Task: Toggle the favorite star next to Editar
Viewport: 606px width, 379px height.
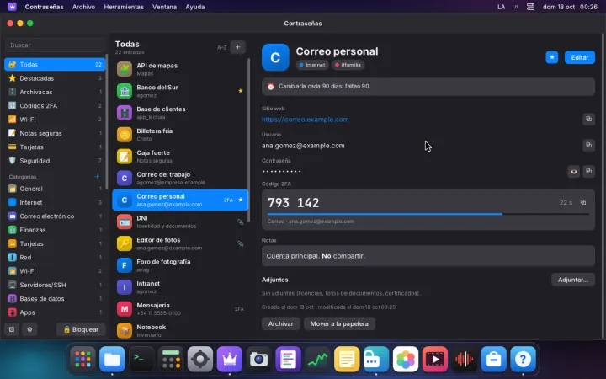Action: 552,57
